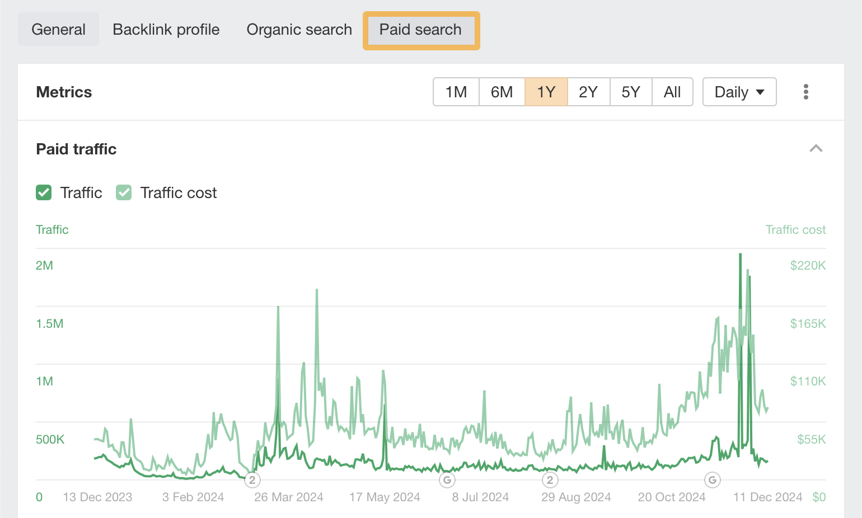Click the "G" Google update marker near 8 Jul 2024
The width and height of the screenshot is (862, 518).
[x=447, y=480]
